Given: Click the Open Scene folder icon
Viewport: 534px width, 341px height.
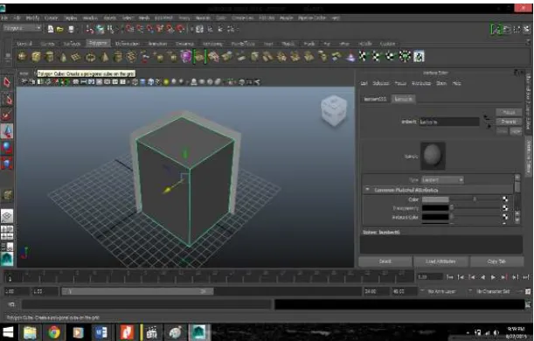Looking at the screenshot, I should tap(60, 30).
